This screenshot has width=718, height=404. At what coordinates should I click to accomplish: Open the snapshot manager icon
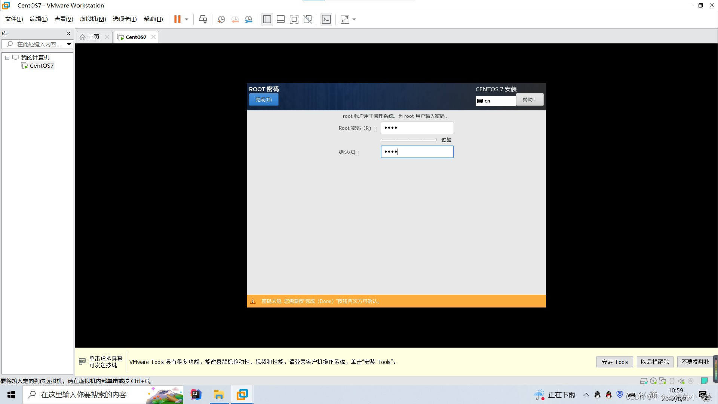(248, 19)
